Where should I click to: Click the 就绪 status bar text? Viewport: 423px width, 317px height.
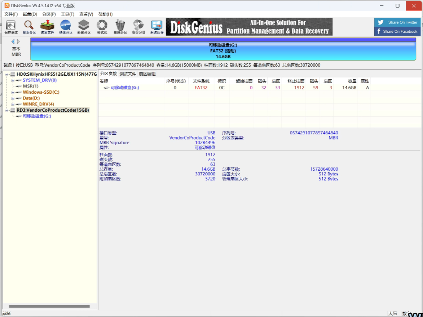click(7, 313)
